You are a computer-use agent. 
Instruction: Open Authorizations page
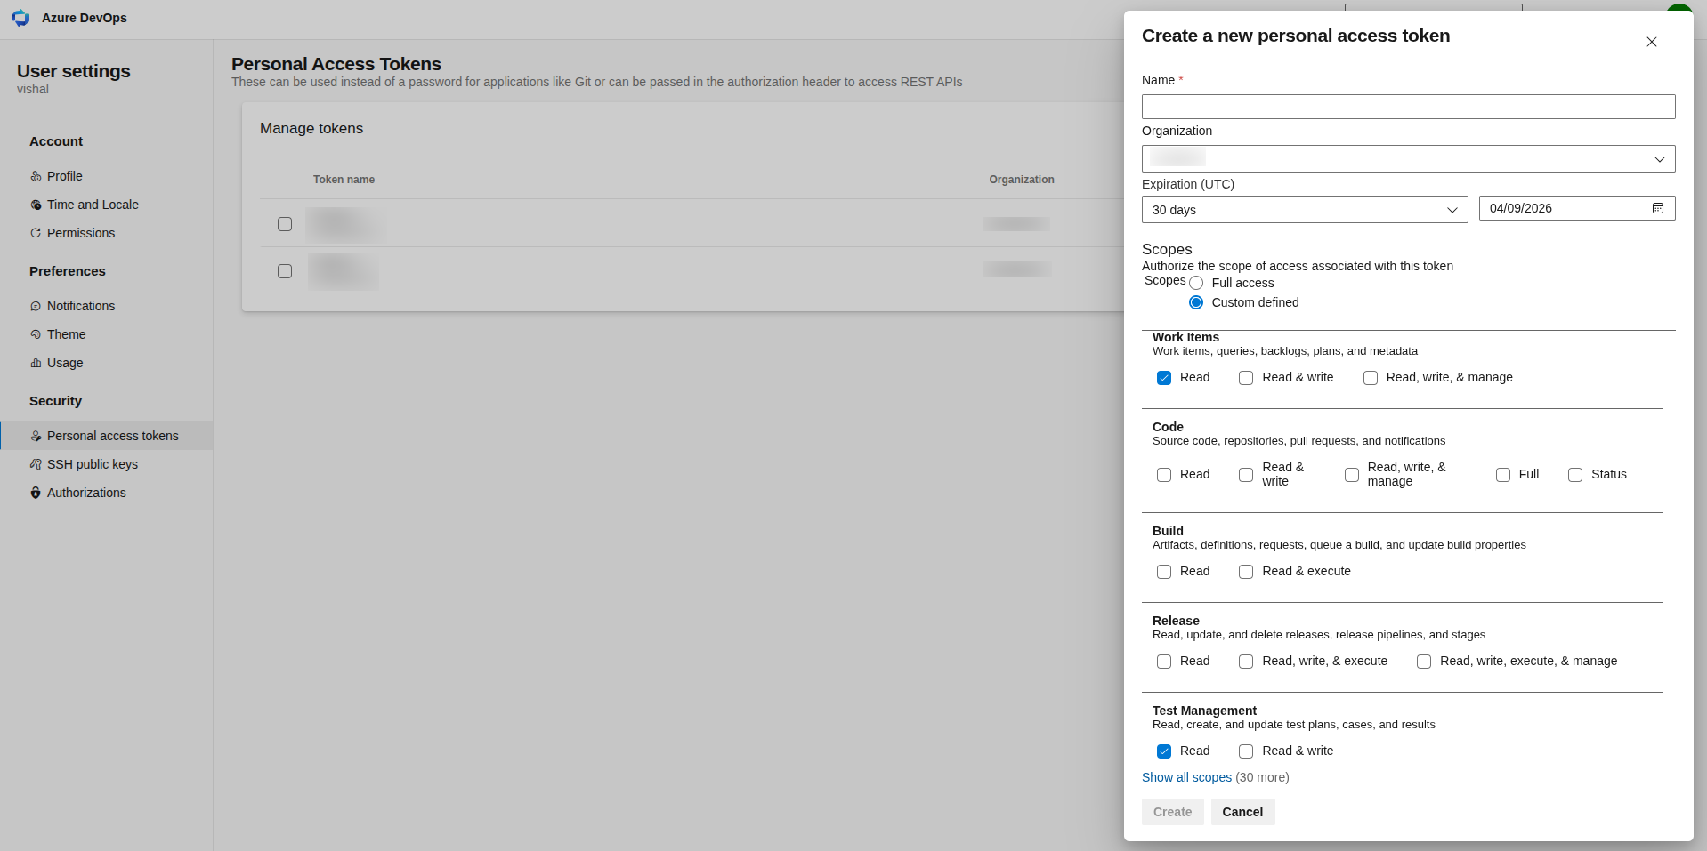(x=106, y=493)
